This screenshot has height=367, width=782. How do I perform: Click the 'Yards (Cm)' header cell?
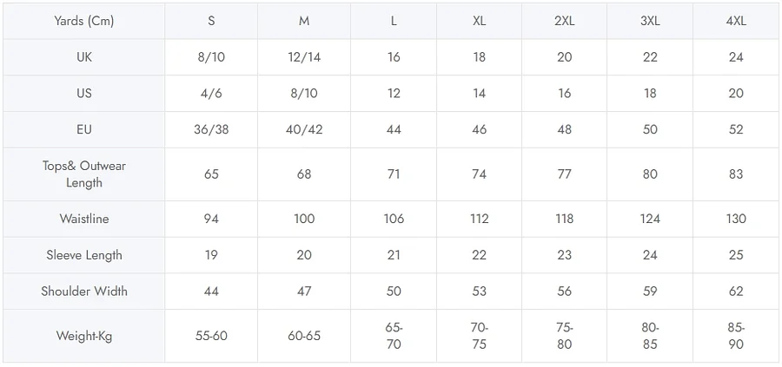(x=83, y=21)
